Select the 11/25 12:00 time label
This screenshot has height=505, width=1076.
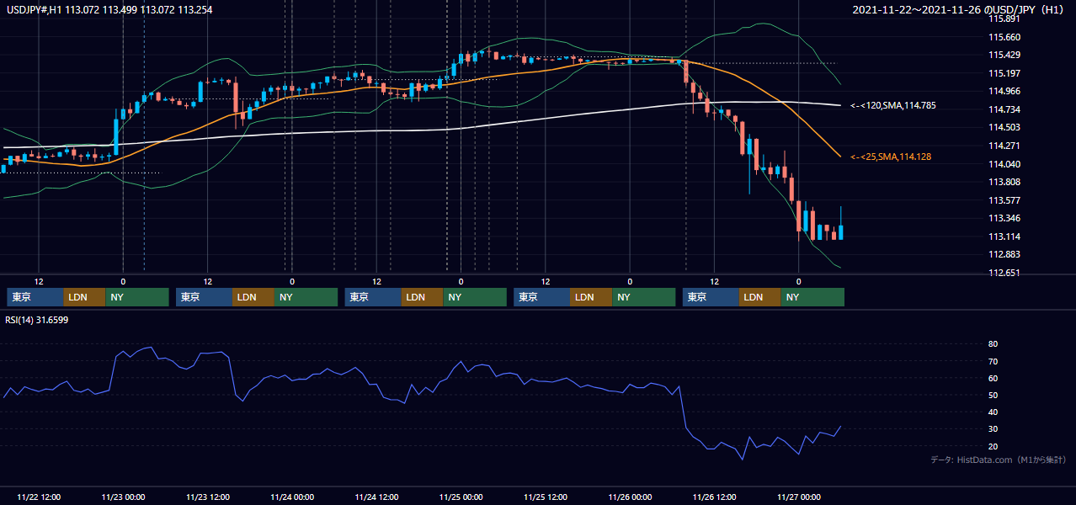(546, 497)
